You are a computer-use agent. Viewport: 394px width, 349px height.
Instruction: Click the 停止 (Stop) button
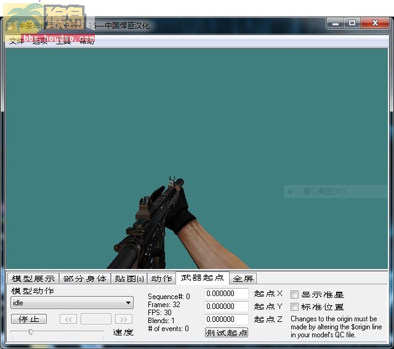pyautogui.click(x=29, y=319)
